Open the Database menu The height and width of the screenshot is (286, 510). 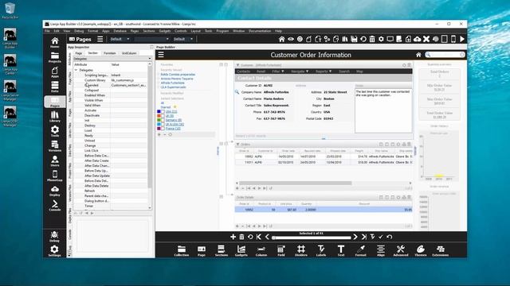[x=120, y=31]
